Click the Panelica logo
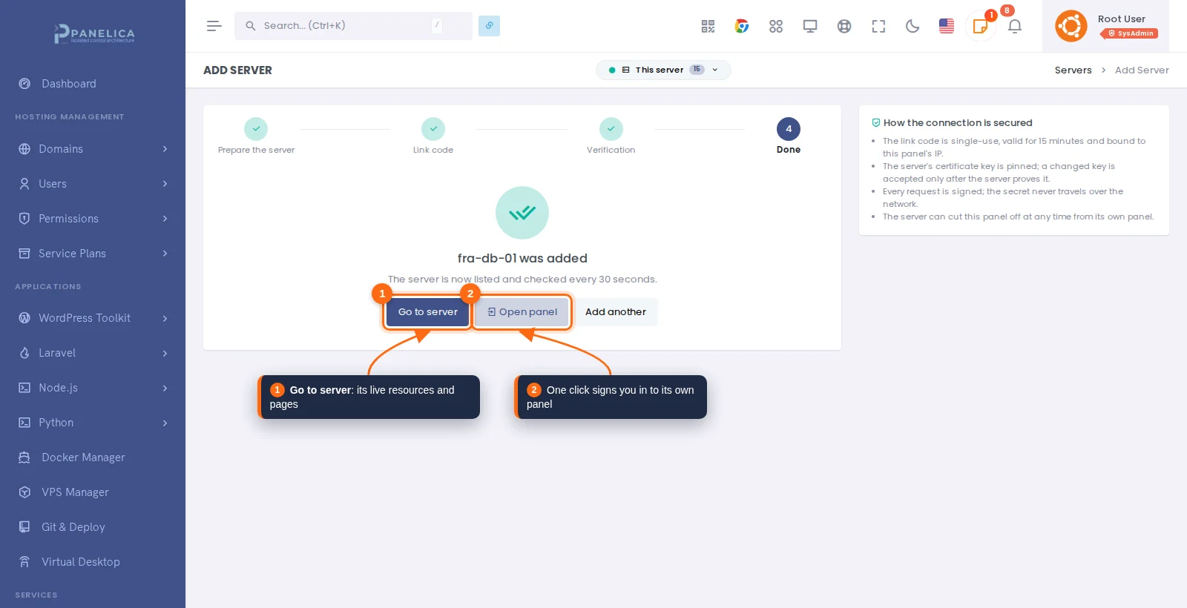The width and height of the screenshot is (1187, 608). point(94,33)
